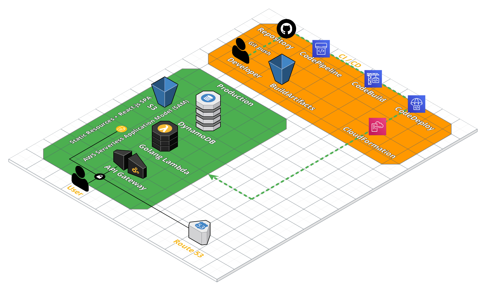Screen dimensions: 486x288
Task: Select the 'CodeBuild' label
Action: tap(369, 92)
